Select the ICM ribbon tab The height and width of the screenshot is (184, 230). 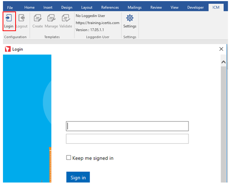coord(216,7)
